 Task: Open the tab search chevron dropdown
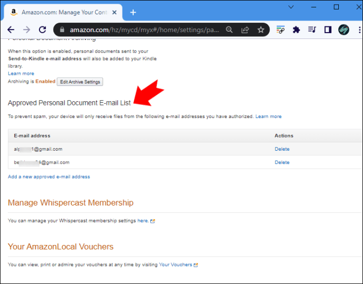tap(290, 7)
